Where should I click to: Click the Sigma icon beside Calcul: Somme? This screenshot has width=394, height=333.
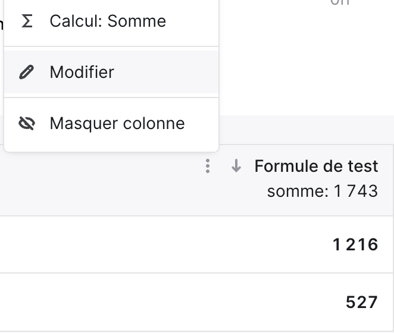click(x=27, y=21)
